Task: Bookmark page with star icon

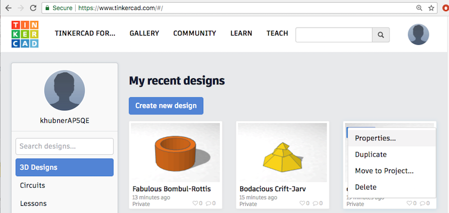Action: [431, 8]
